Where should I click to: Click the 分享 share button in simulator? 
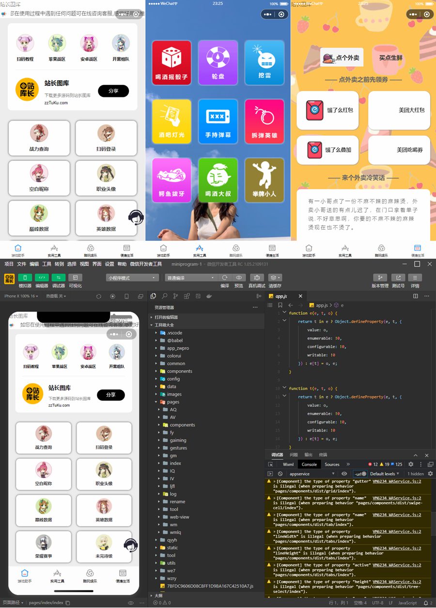coord(111,395)
